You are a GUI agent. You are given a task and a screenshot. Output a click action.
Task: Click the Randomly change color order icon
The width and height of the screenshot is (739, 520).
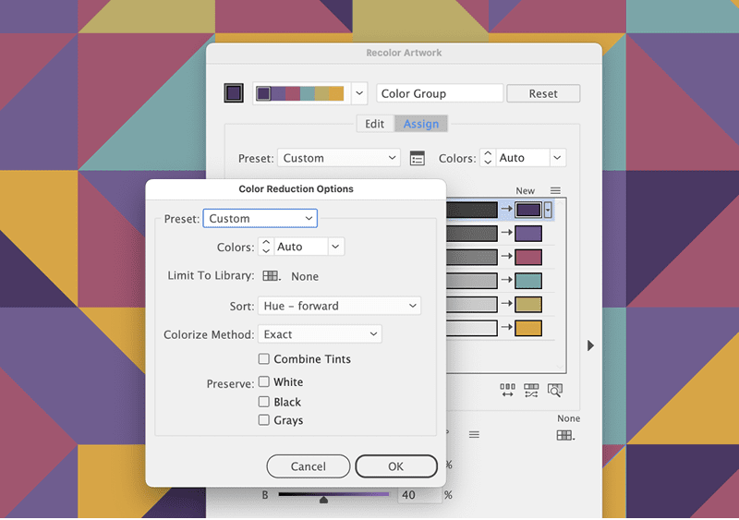tap(531, 390)
